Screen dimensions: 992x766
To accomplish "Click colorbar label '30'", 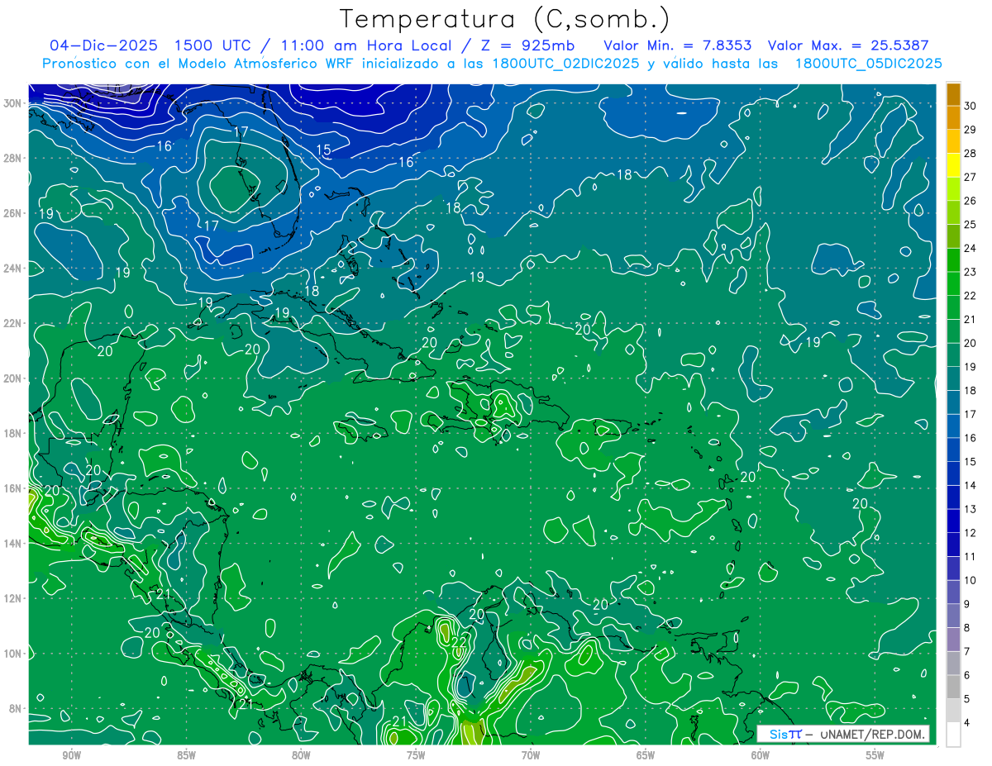I will tap(971, 107).
